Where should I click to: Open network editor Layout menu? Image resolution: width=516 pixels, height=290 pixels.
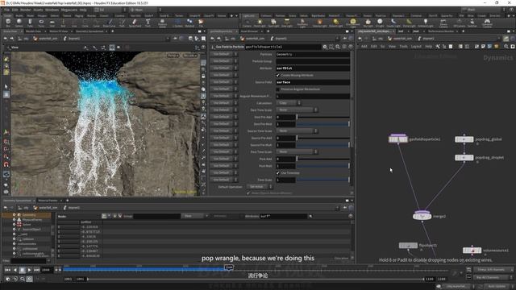(x=416, y=47)
